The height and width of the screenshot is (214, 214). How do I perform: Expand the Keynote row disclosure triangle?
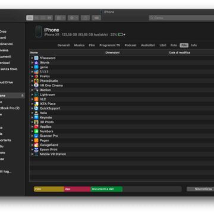[x=32, y=118]
